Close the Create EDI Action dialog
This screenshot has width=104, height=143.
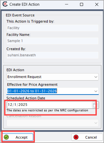tap(97, 4)
